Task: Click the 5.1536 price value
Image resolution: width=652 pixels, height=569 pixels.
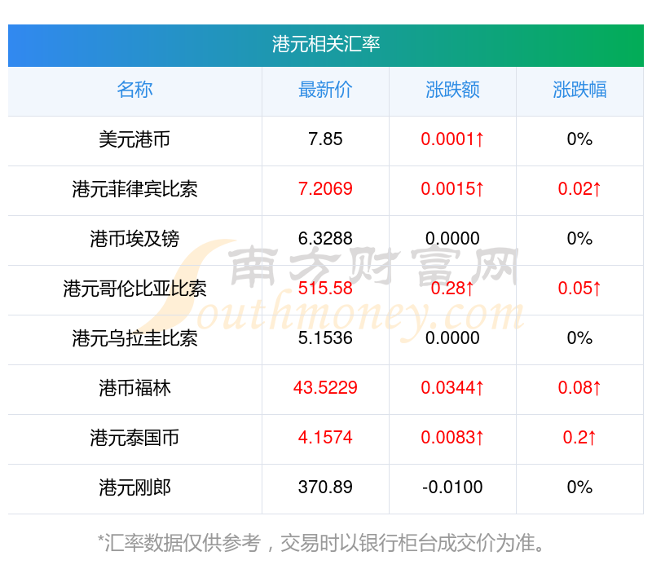Action: (x=325, y=338)
